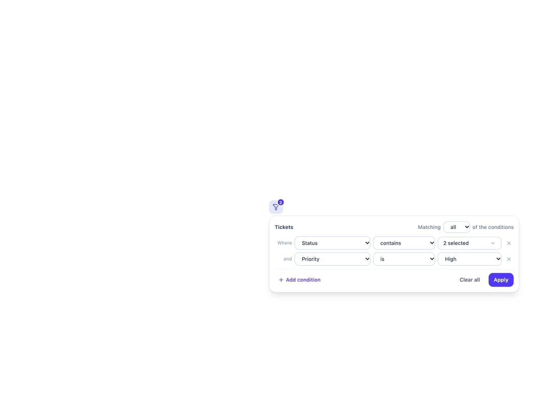Click Clear all

click(x=470, y=280)
